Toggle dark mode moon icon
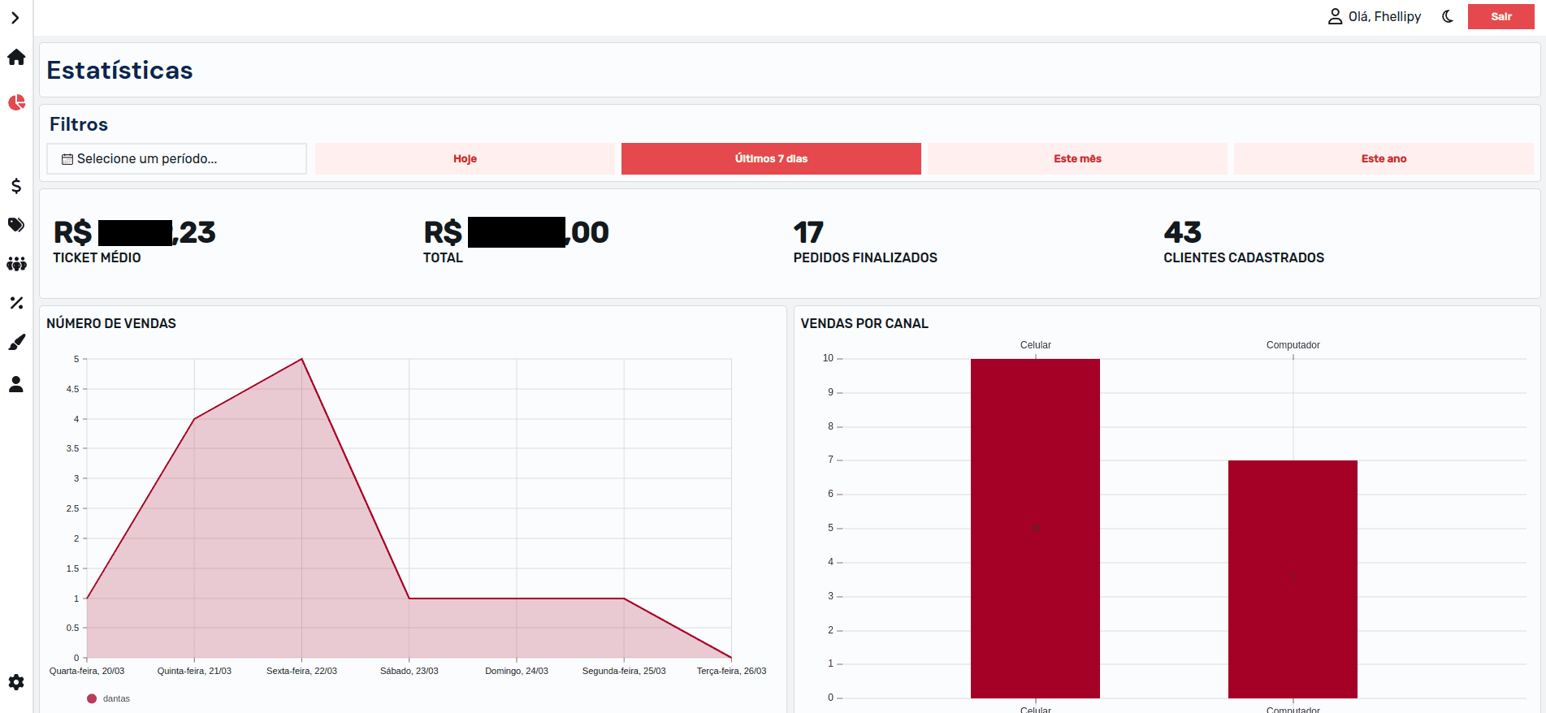 pyautogui.click(x=1448, y=16)
